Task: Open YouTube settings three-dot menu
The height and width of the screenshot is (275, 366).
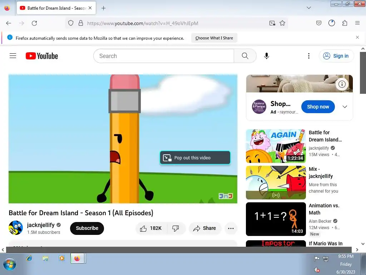Action: tap(309, 56)
